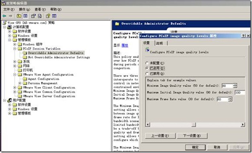The image size is (252, 153).
Task: Open the 文件 menu
Action: tap(9, 9)
